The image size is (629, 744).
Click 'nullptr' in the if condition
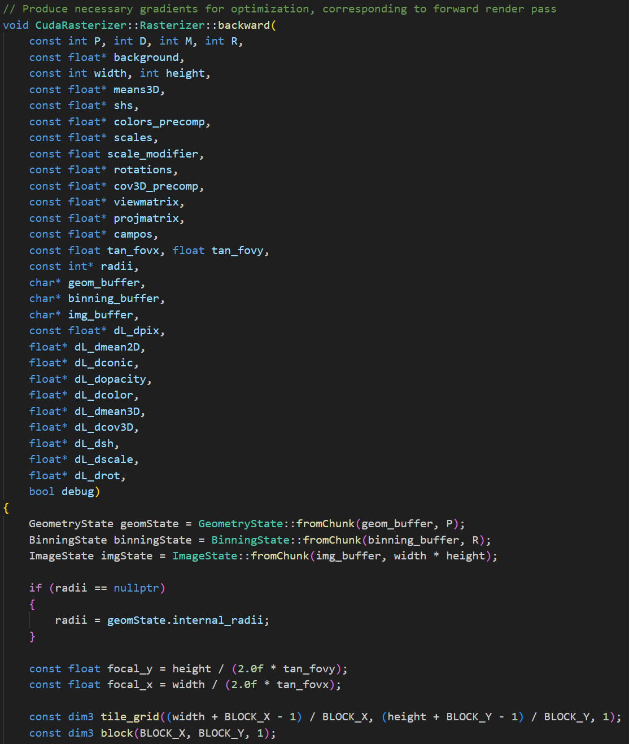coord(137,588)
